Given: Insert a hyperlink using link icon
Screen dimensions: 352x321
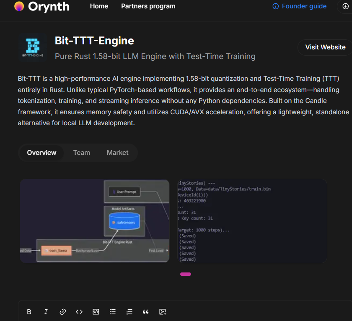Looking at the screenshot, I should [62, 312].
